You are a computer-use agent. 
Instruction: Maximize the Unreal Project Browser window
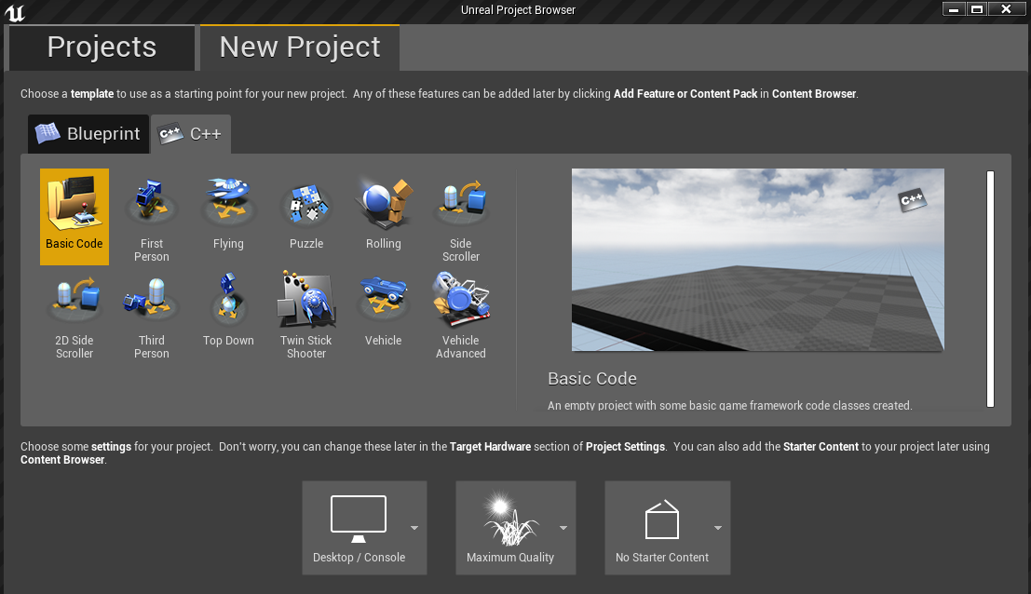(977, 9)
